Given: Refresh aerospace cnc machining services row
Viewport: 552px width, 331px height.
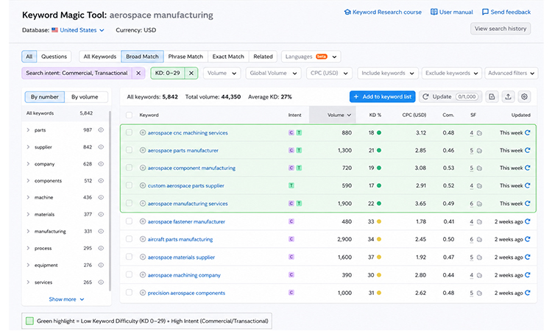Looking at the screenshot, I should click(528, 132).
